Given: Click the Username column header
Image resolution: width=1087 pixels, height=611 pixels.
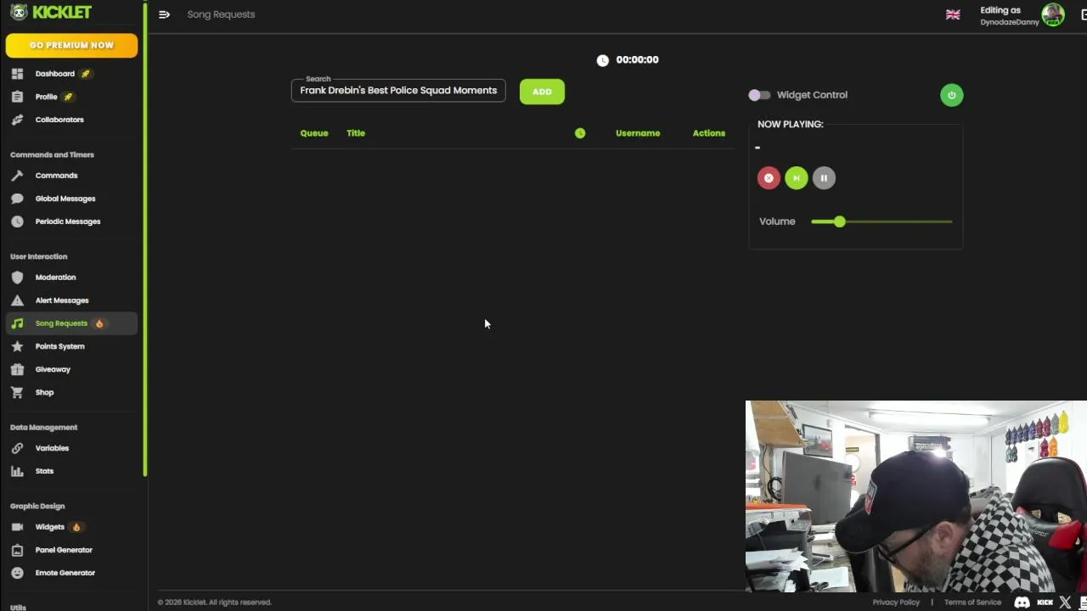Looking at the screenshot, I should pos(638,133).
